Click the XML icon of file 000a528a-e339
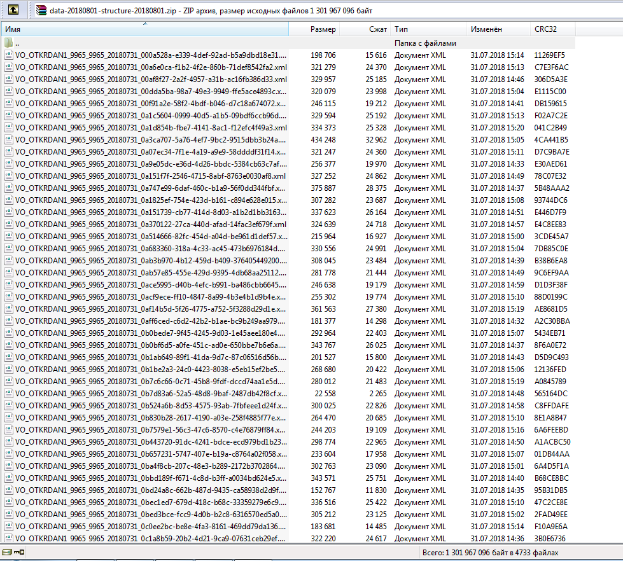Image resolution: width=623 pixels, height=561 pixels. [x=8, y=55]
